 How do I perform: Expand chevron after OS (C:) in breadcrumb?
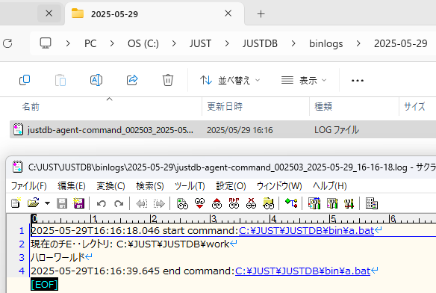pyautogui.click(x=174, y=43)
